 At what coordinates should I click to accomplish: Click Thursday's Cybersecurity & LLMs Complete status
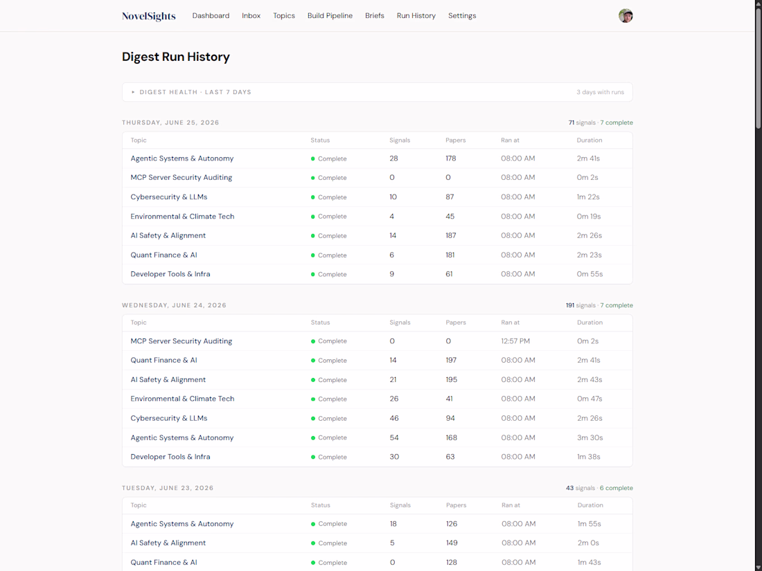coord(329,197)
